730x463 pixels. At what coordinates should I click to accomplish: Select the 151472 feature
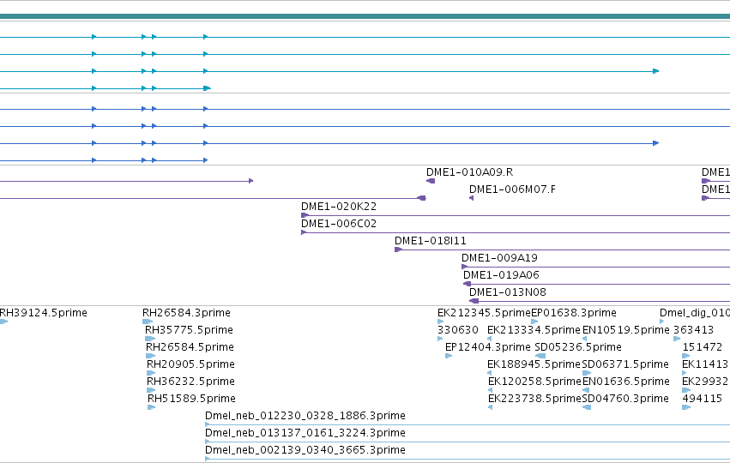coord(702,347)
